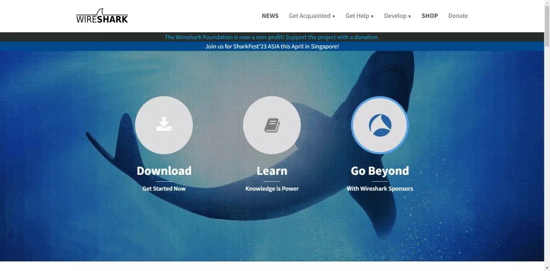Expand the Get Help dropdown menu
The width and height of the screenshot is (550, 271).
[360, 16]
